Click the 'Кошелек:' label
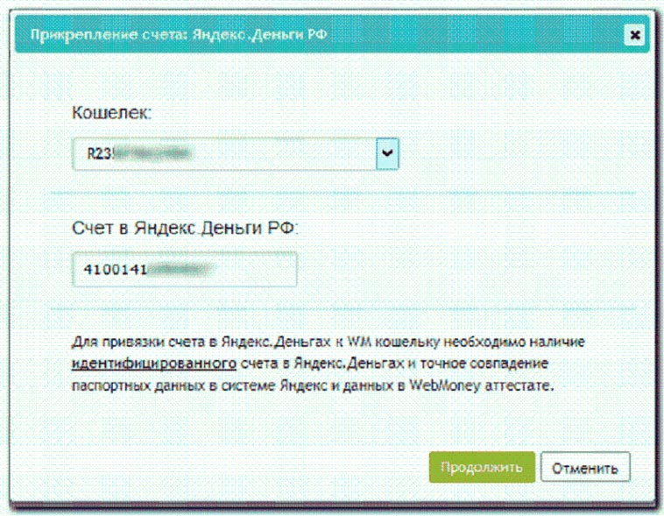The image size is (664, 516). pyautogui.click(x=111, y=113)
